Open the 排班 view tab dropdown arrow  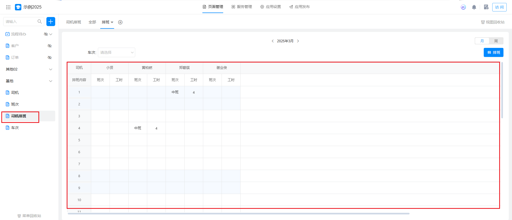pyautogui.click(x=112, y=22)
